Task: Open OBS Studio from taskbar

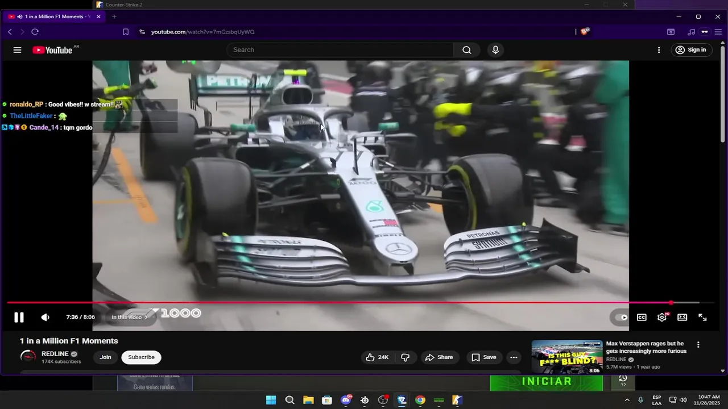Action: coord(383,400)
